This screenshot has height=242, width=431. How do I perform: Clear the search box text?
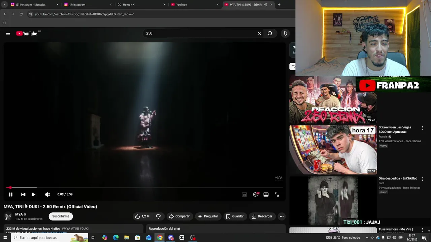pos(259,33)
